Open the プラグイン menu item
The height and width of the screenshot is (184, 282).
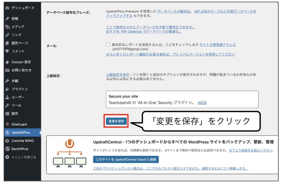pyautogui.click(x=23, y=89)
